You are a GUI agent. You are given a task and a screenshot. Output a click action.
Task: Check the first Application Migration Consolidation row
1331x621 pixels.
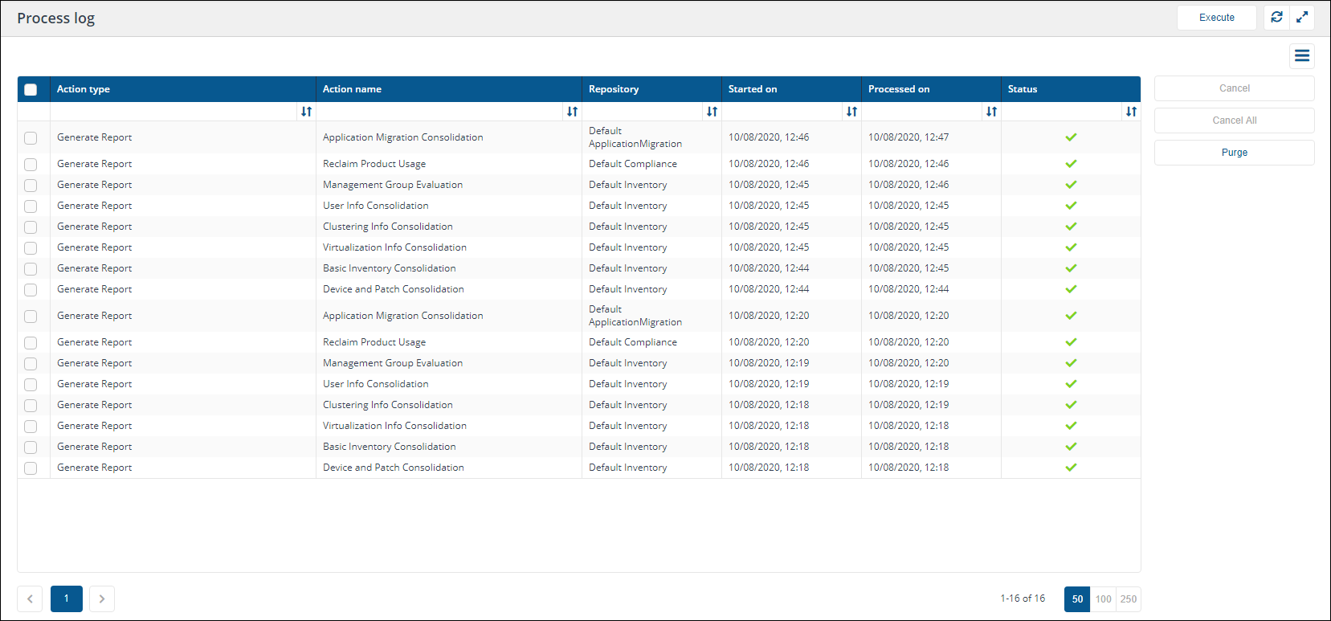(x=31, y=138)
